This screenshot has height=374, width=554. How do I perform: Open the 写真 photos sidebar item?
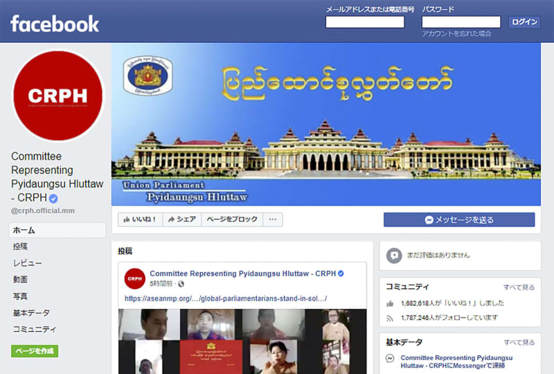click(20, 296)
